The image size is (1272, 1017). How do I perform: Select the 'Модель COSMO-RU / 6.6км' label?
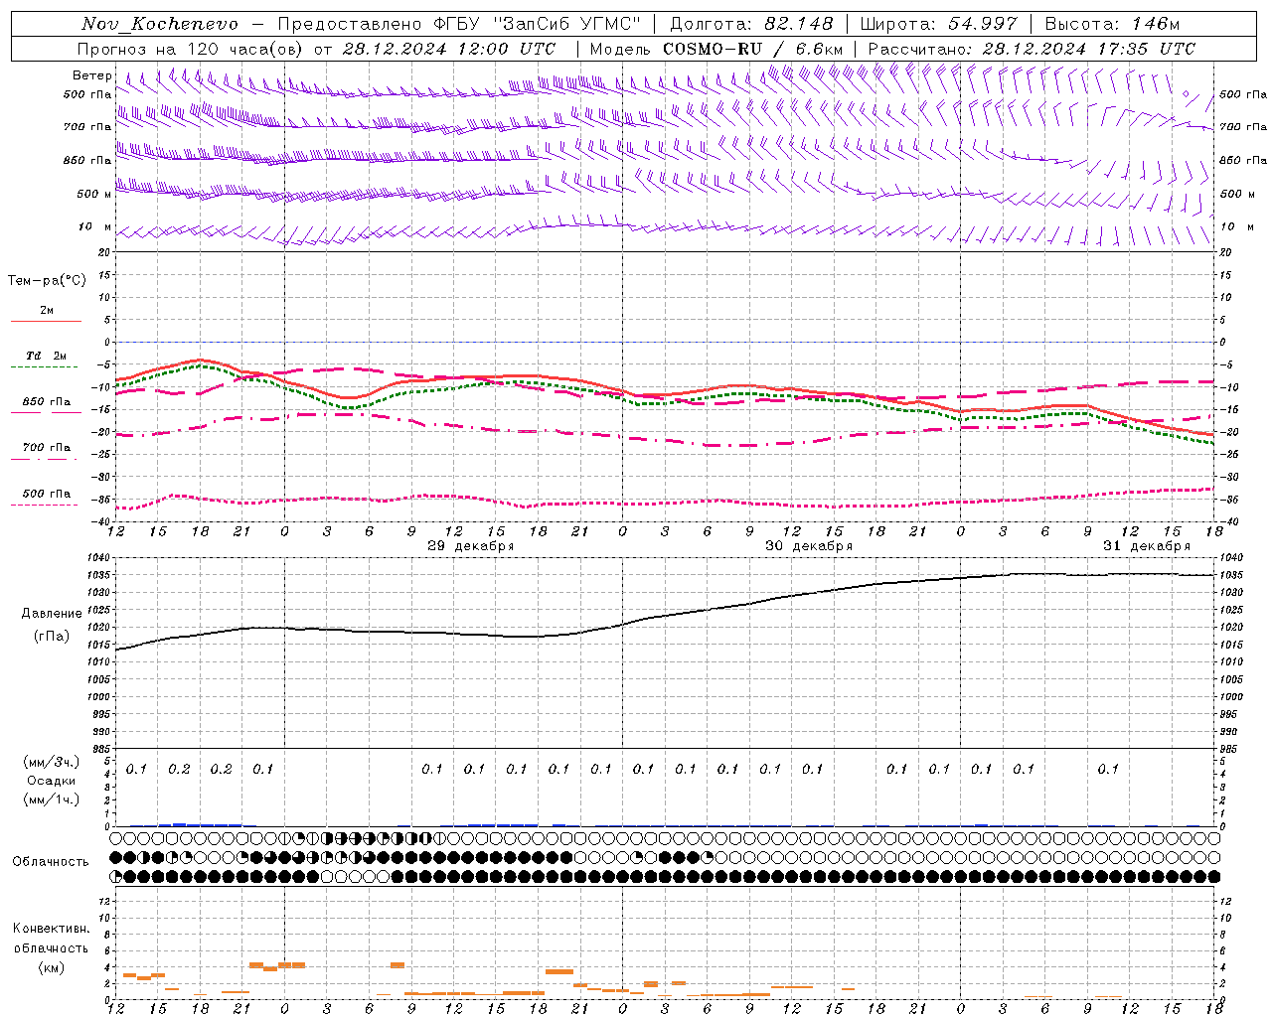click(x=715, y=49)
